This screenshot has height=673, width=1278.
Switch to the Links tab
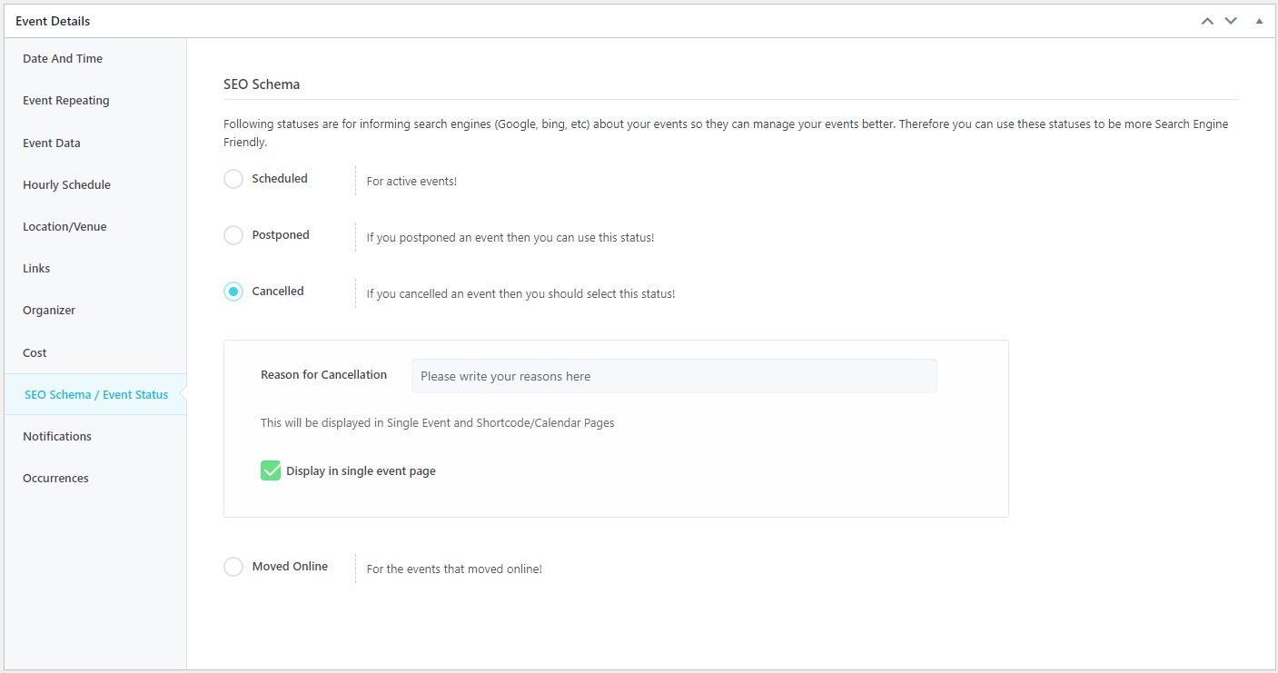[x=95, y=268]
